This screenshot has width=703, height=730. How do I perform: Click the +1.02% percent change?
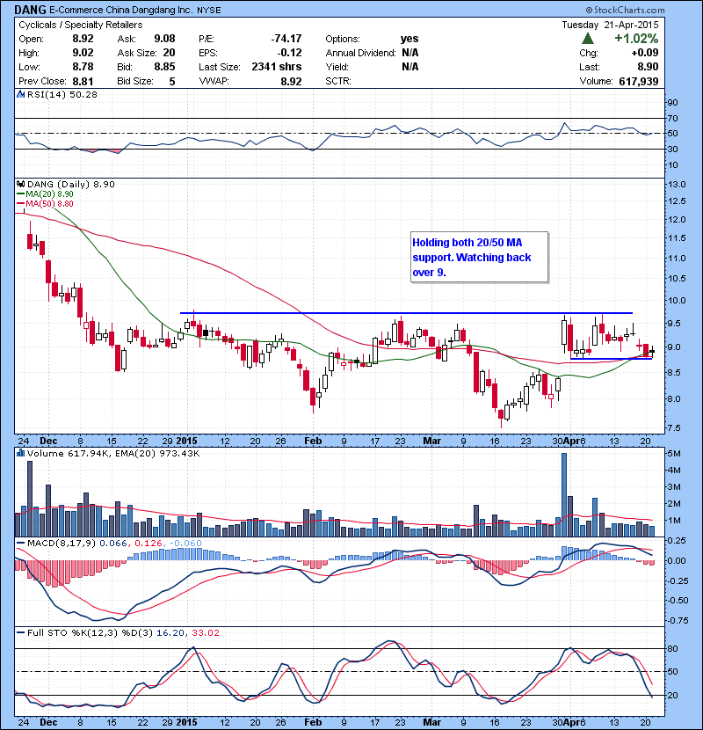pyautogui.click(x=636, y=38)
